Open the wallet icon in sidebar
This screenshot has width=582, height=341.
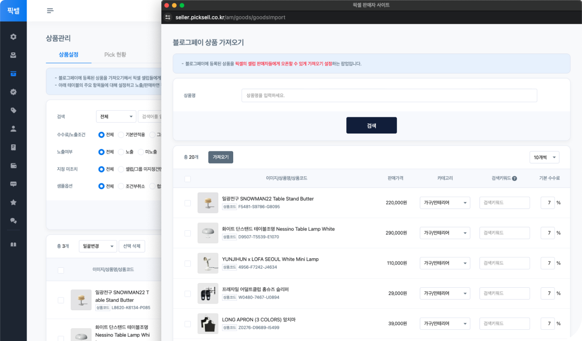click(x=13, y=166)
